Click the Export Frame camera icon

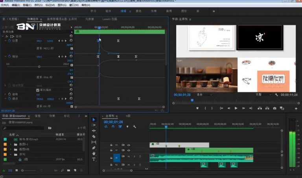[x=274, y=108]
